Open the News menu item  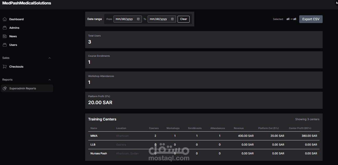(27, 36)
